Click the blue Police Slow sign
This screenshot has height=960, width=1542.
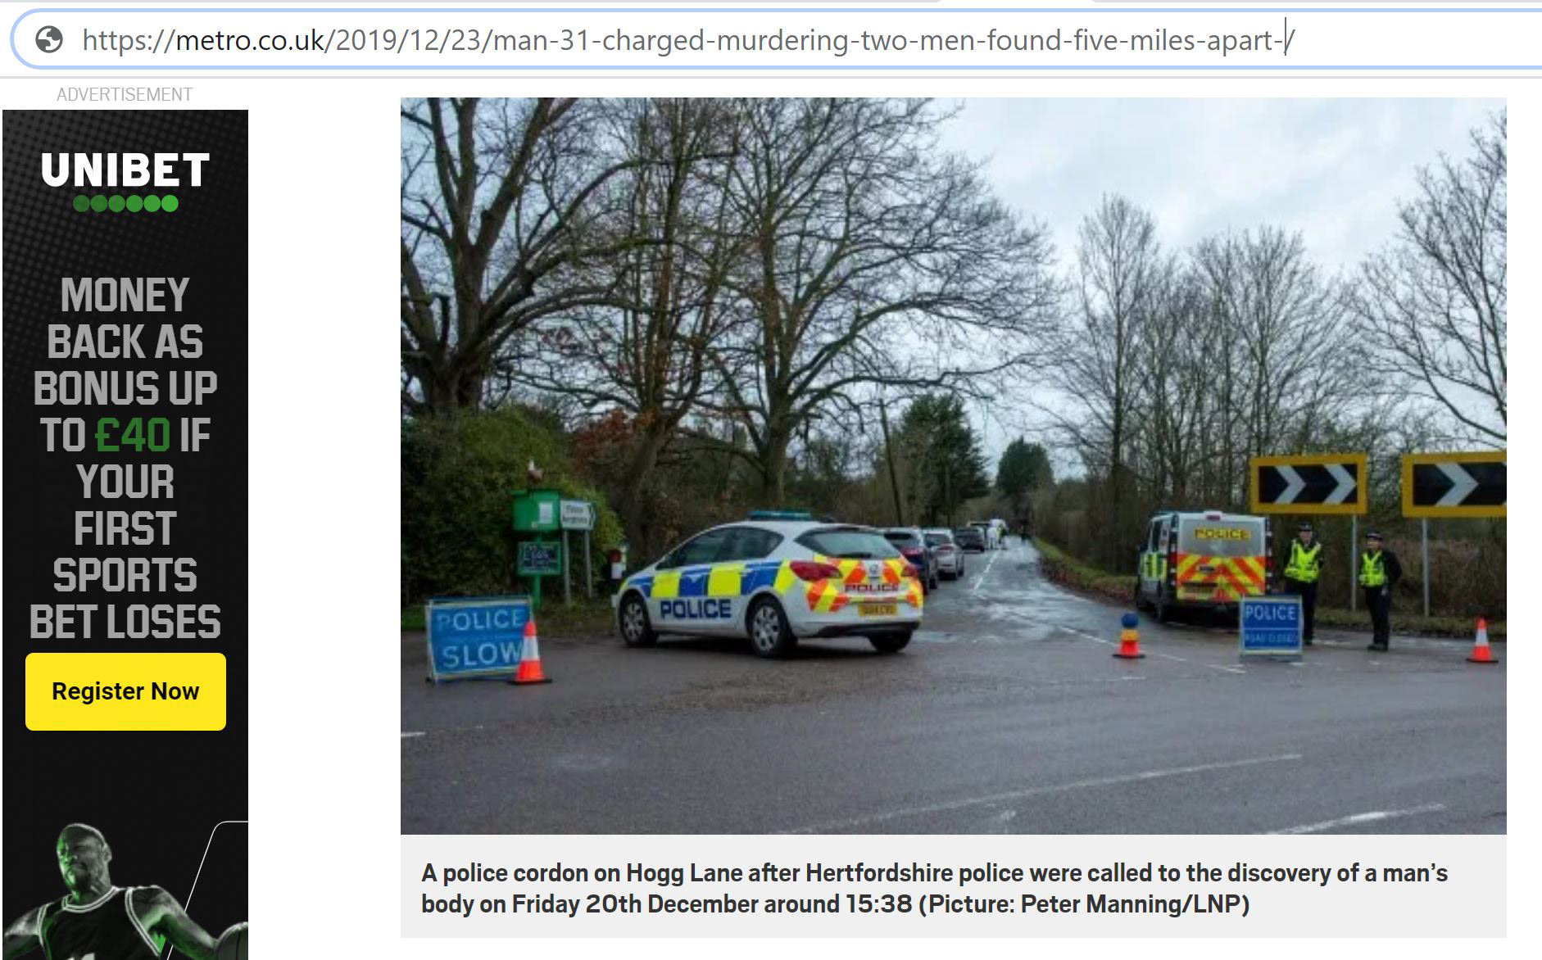(x=477, y=640)
